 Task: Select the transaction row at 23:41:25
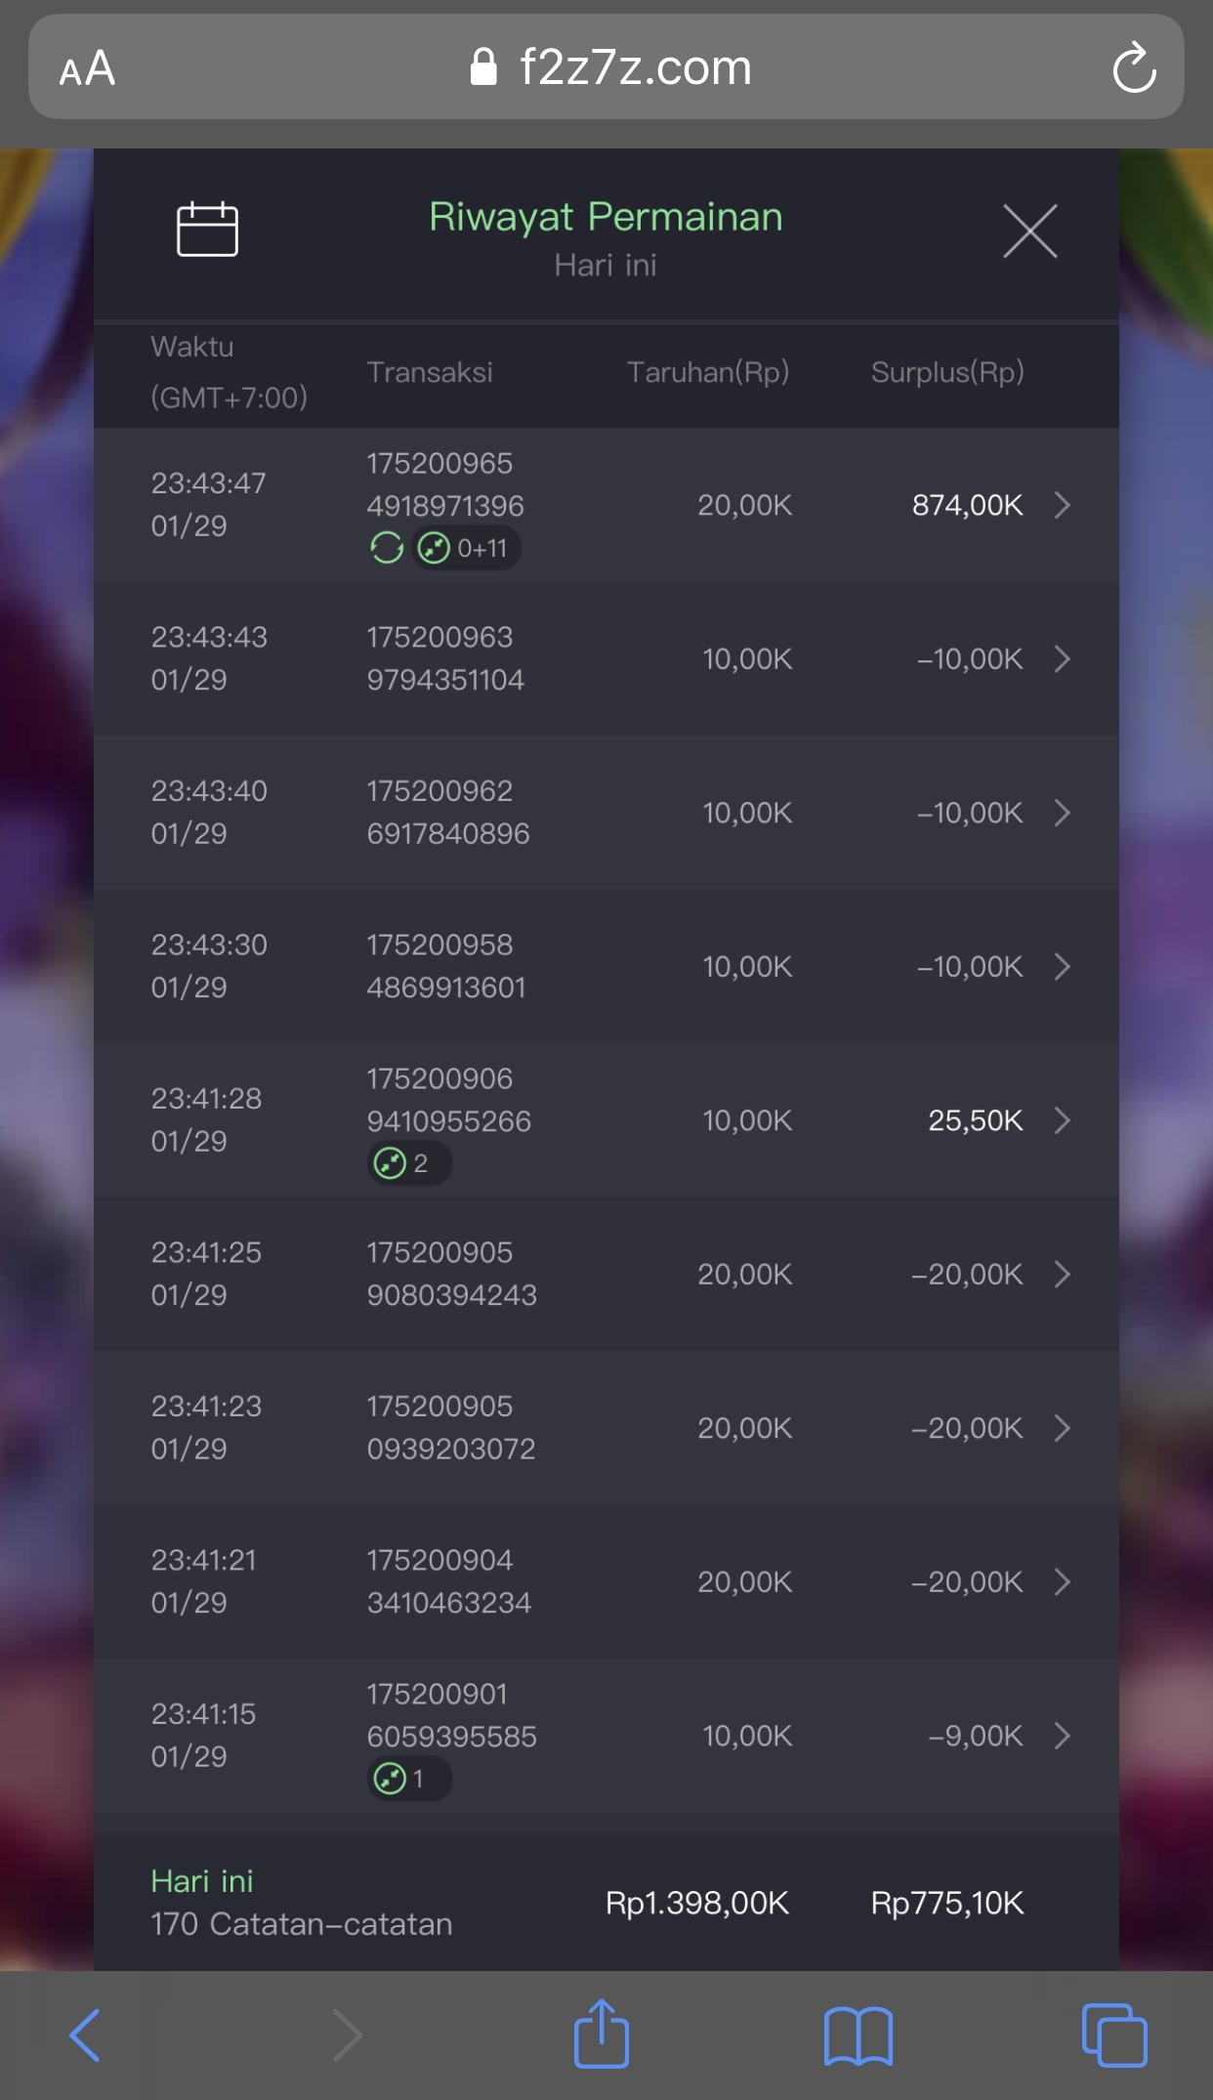click(x=606, y=1274)
